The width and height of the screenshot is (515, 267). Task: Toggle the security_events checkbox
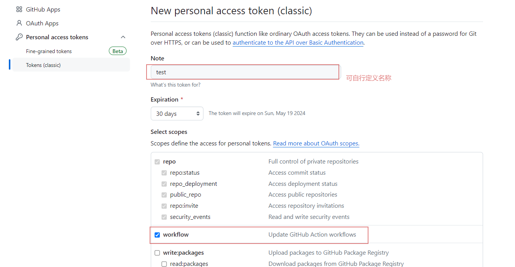(x=164, y=217)
